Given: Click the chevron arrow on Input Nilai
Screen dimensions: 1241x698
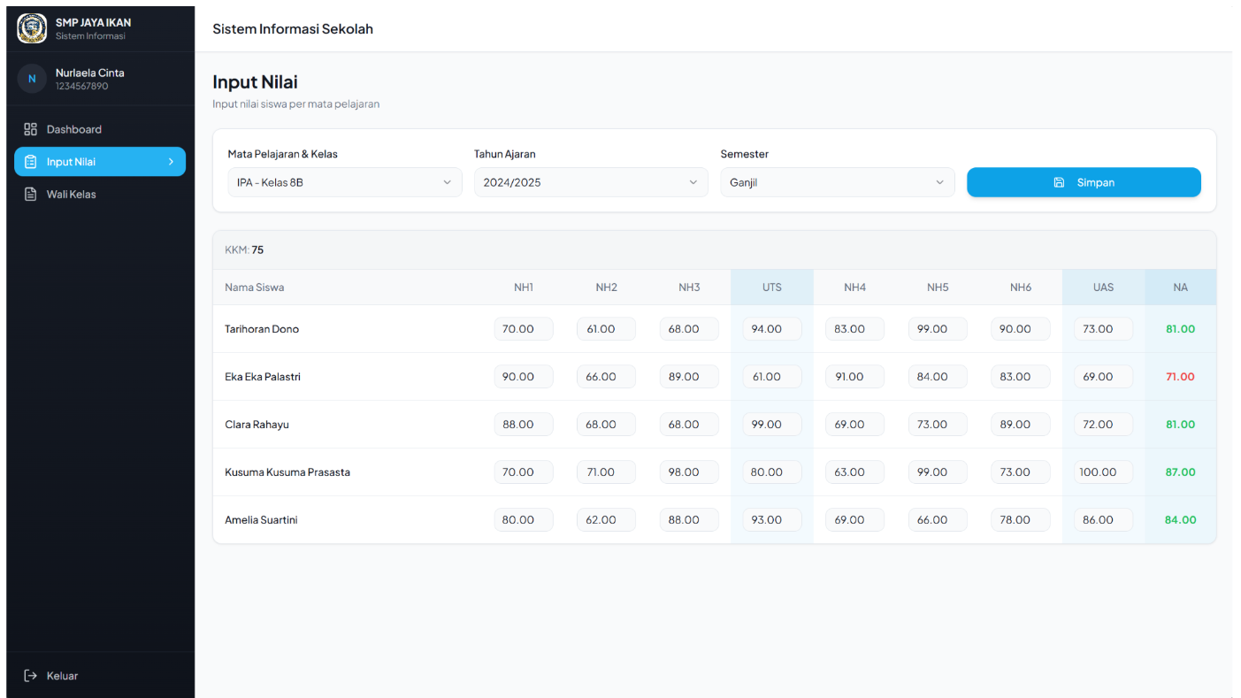Looking at the screenshot, I should (x=171, y=162).
